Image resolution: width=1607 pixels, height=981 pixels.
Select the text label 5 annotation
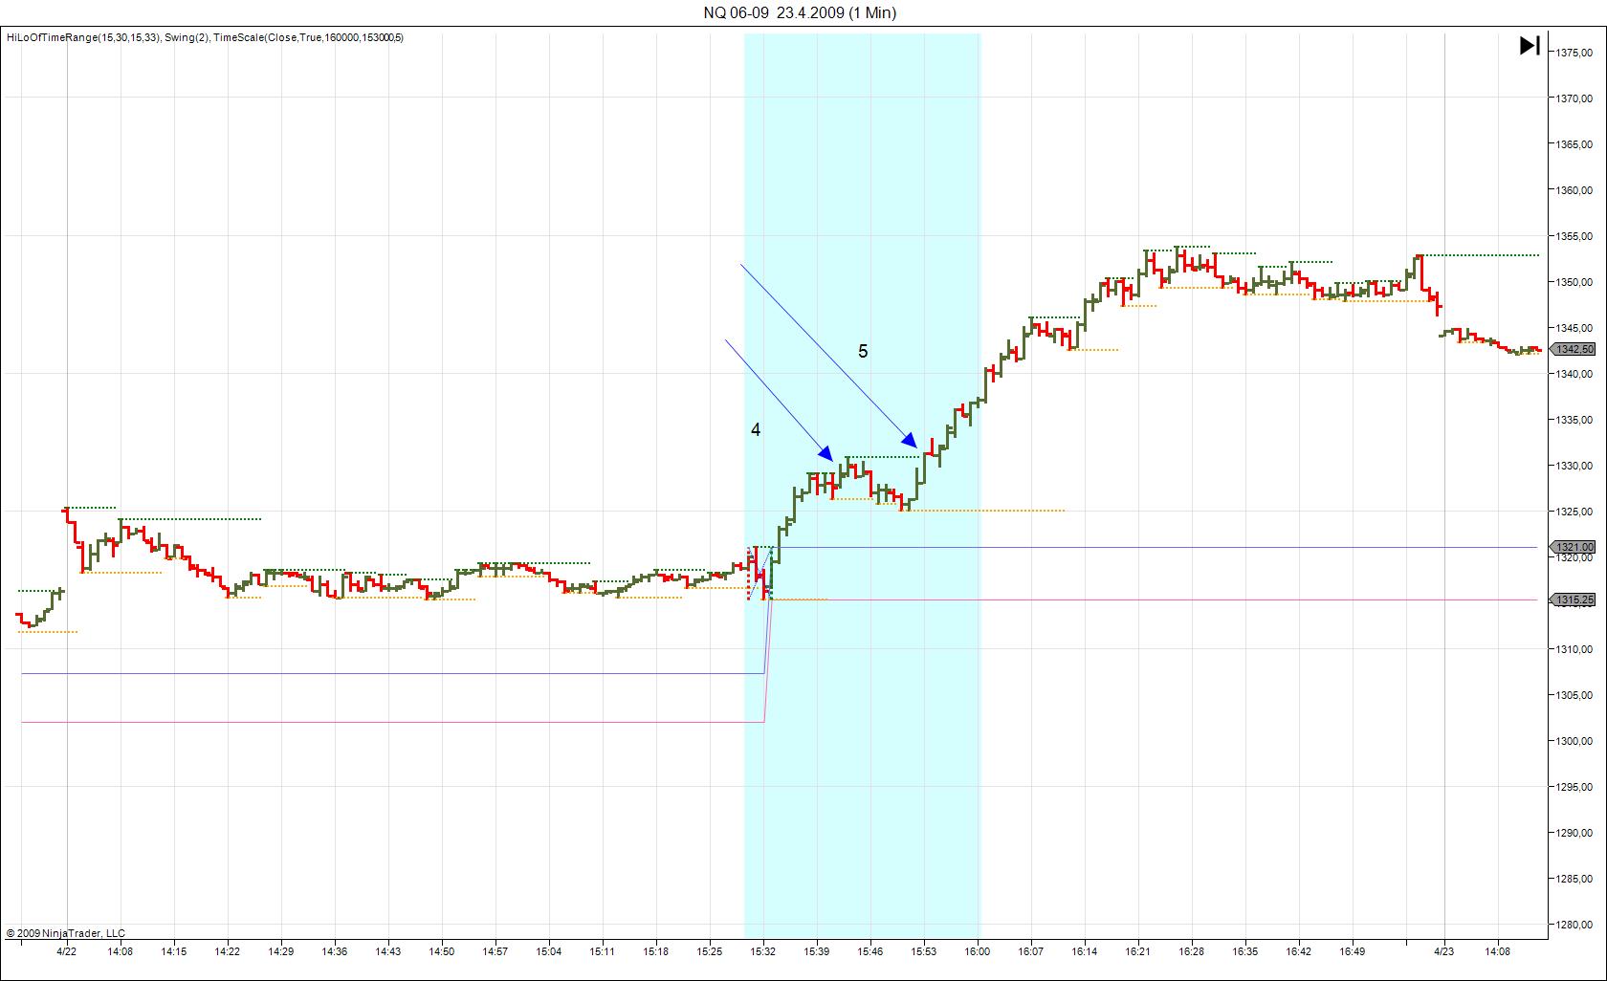(863, 352)
